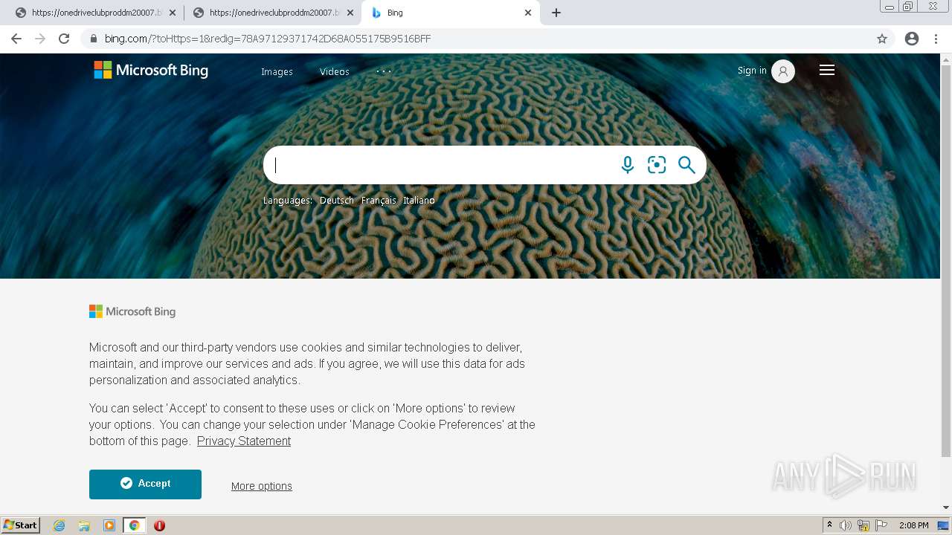The height and width of the screenshot is (535, 952).
Task: Switch language to Italiano
Action: 419,201
